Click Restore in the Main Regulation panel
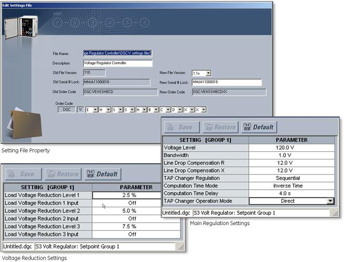Viewport: 344px width, 262px height. (x=220, y=127)
